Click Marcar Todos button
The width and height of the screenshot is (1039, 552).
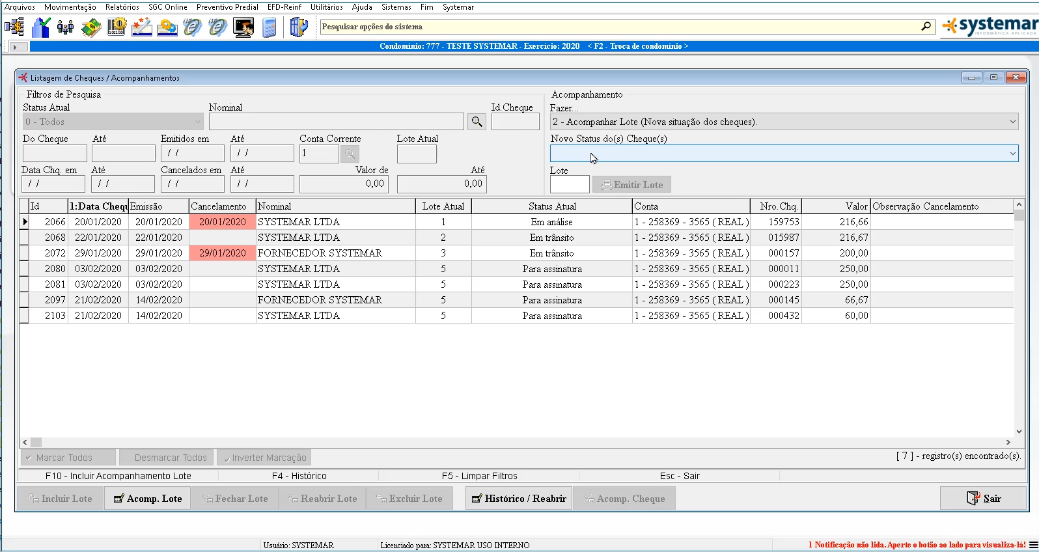pos(68,458)
